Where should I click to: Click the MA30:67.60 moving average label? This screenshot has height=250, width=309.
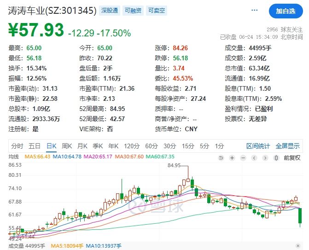point(129,157)
